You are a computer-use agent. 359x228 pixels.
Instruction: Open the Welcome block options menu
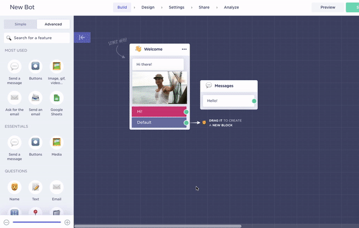click(184, 49)
